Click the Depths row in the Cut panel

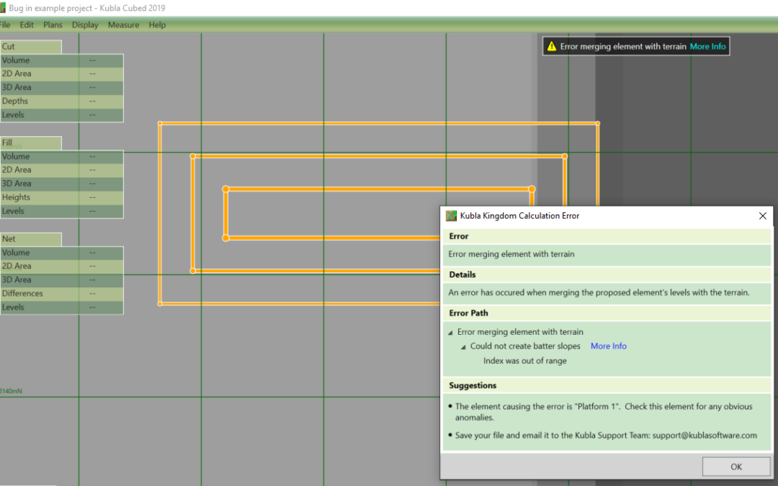click(61, 102)
